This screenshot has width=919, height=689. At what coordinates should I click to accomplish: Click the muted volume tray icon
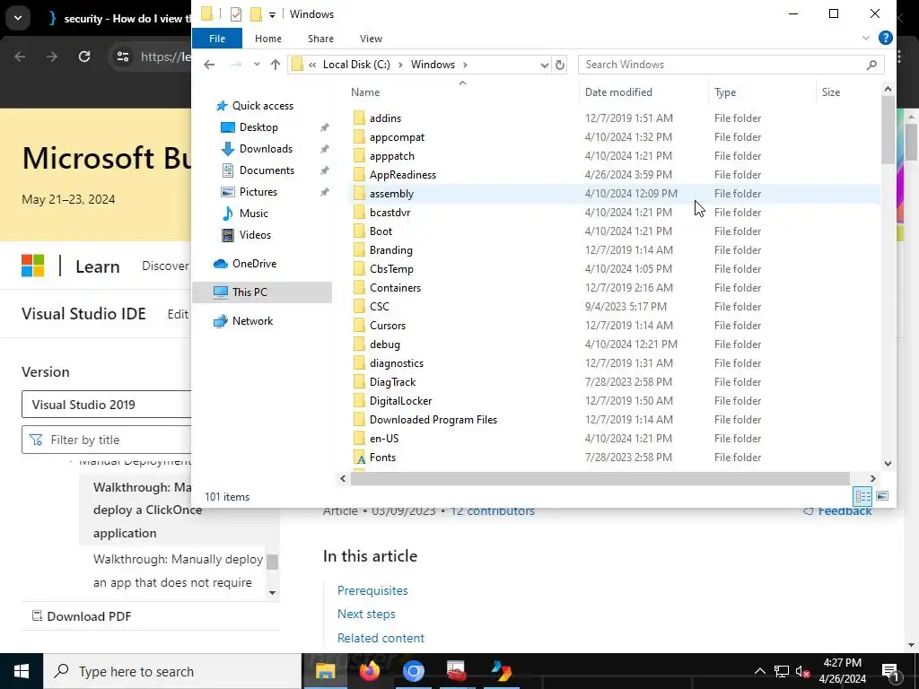[802, 671]
